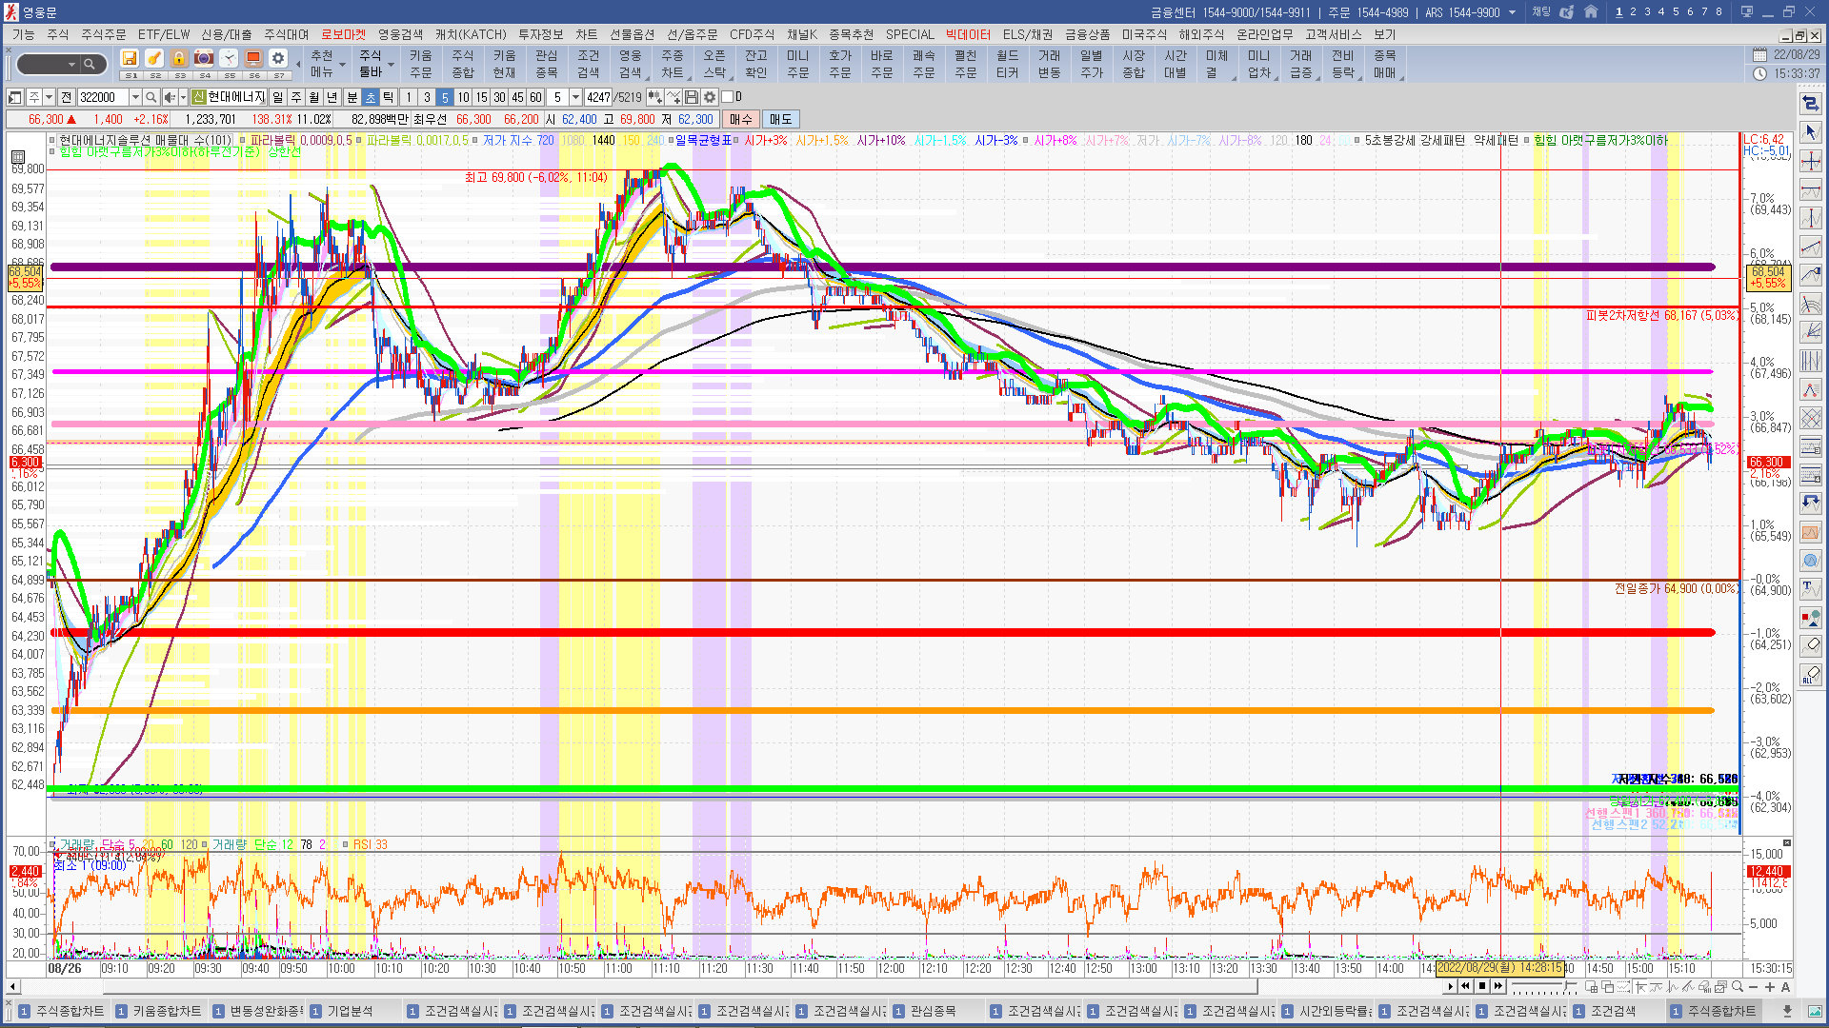Click the padlock lock icon S3

pos(179,59)
